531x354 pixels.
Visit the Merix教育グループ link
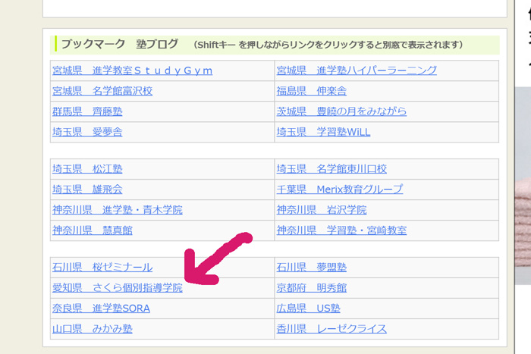click(x=340, y=190)
